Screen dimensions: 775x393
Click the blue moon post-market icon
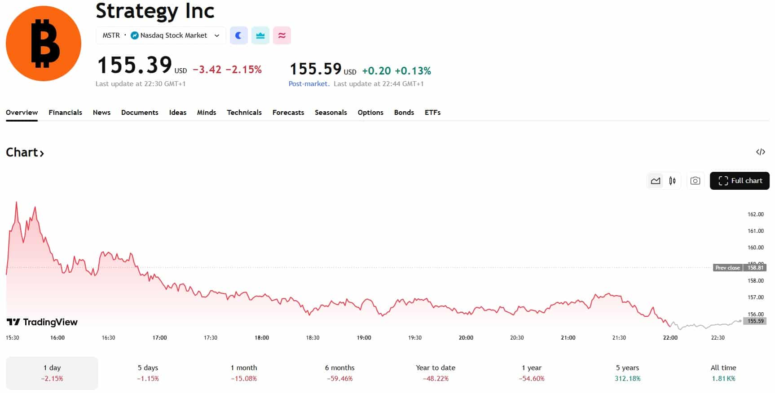(239, 35)
